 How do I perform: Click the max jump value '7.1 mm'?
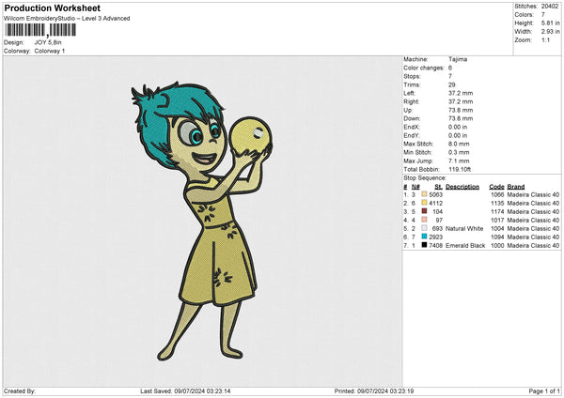459,161
